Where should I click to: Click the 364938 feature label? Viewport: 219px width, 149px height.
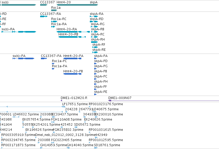[89, 114]
